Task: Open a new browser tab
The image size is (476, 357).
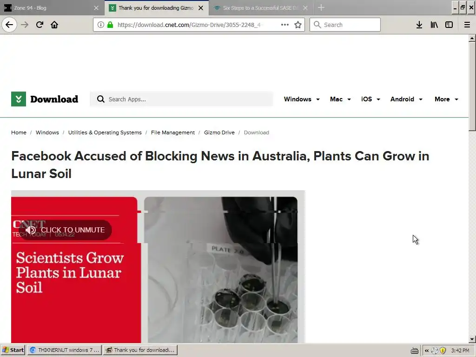Action: pyautogui.click(x=321, y=7)
